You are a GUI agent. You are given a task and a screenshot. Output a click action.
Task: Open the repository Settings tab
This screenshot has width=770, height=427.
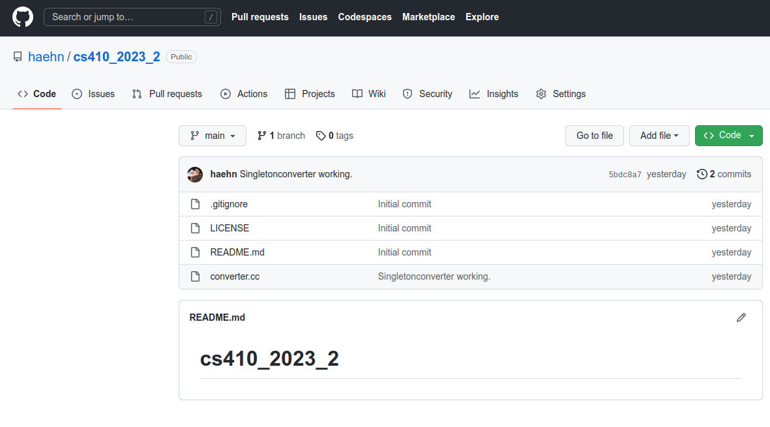tap(561, 94)
